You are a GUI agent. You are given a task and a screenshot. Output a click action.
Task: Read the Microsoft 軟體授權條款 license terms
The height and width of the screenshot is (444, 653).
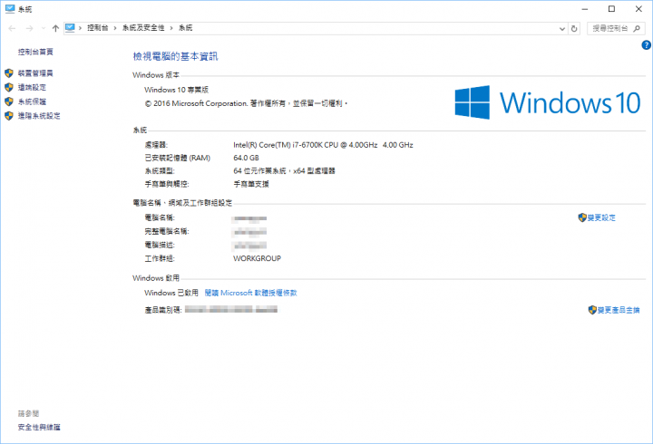[x=250, y=293]
